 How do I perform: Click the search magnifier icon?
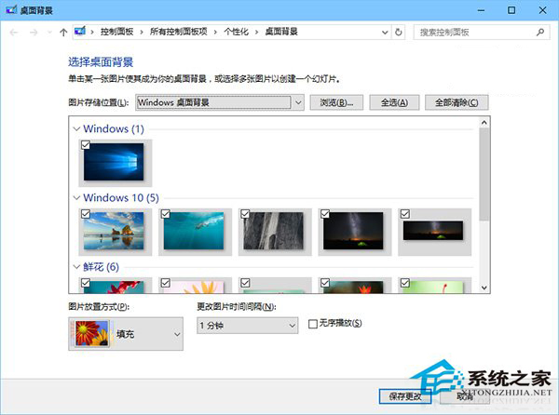(x=540, y=33)
